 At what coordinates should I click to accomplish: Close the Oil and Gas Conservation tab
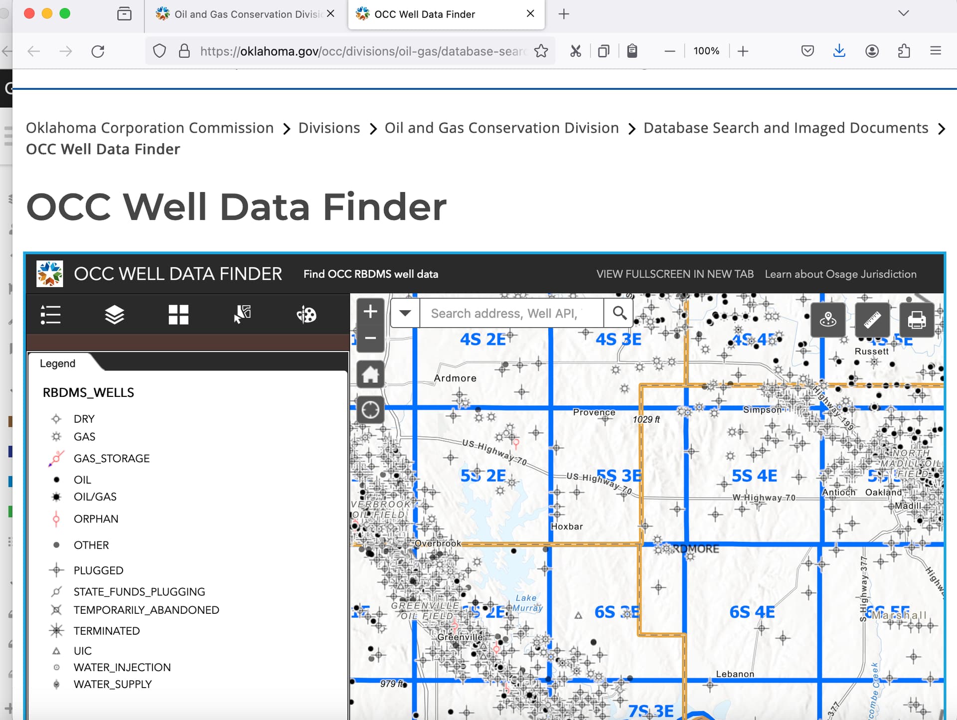tap(330, 13)
